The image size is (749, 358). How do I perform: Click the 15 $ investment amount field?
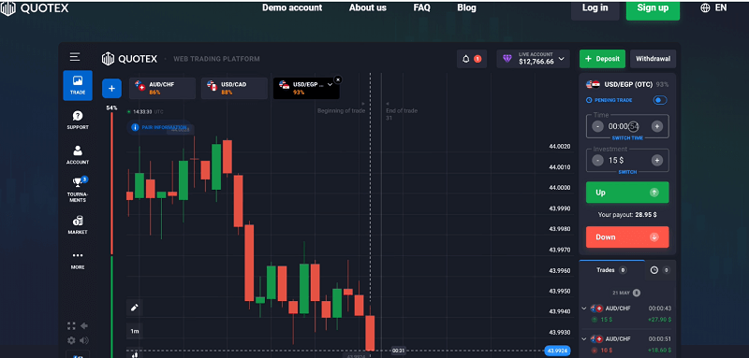click(x=627, y=161)
